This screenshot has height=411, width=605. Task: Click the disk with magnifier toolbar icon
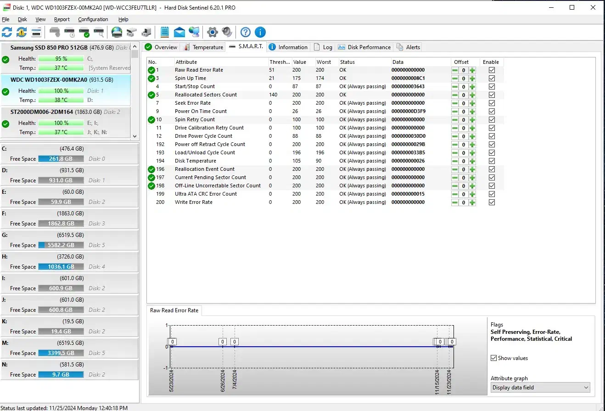coord(99,32)
